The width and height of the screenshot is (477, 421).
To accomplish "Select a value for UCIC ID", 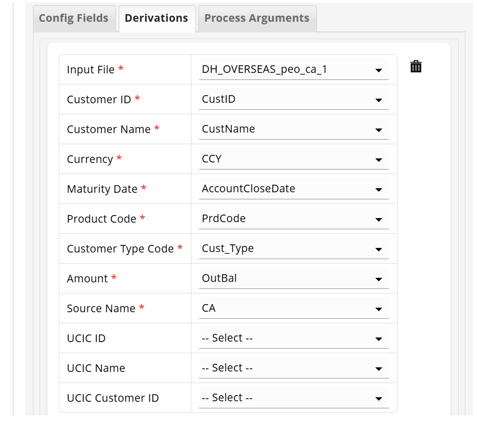I will [294, 339].
